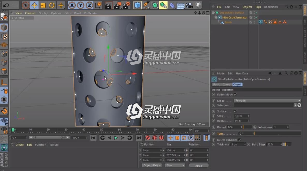Switch to Points mode
The height and width of the screenshot is (171, 307).
point(4,54)
